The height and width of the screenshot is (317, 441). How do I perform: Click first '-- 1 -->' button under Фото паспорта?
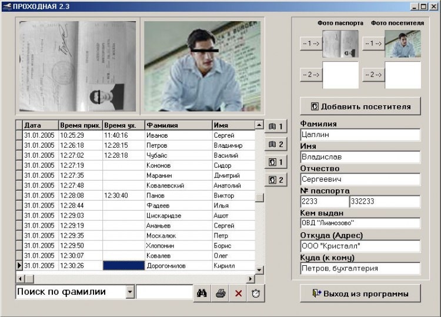coord(311,44)
